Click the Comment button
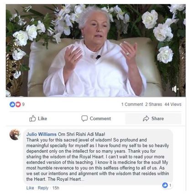This screenshot has height=194, width=189. pyautogui.click(x=96, y=119)
